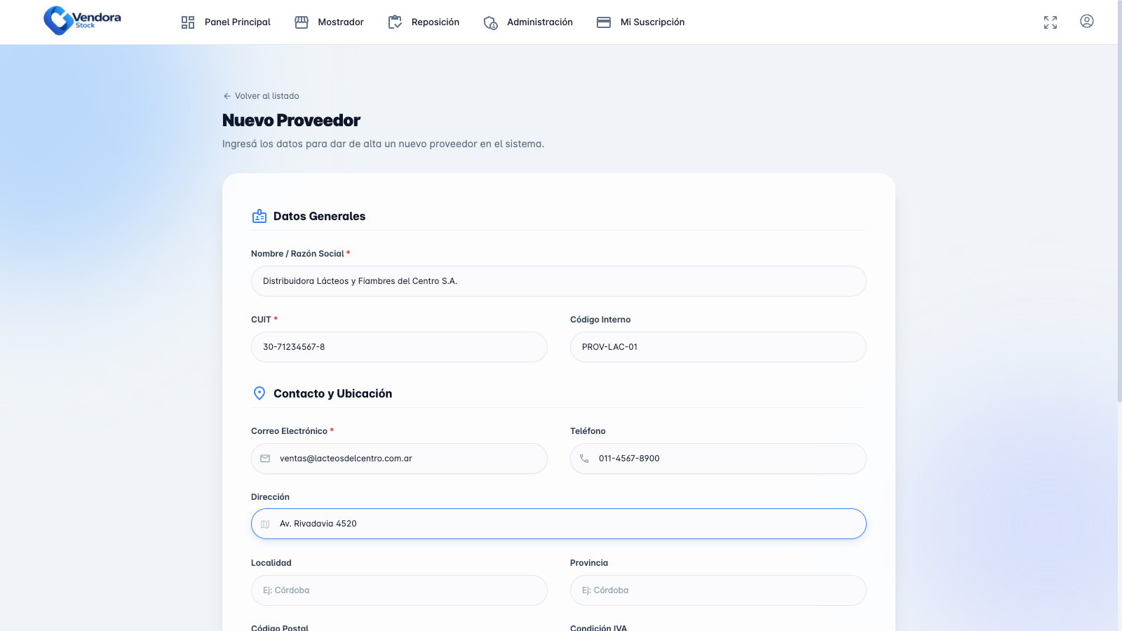
Task: Click the CUIT input field
Action: click(x=399, y=347)
